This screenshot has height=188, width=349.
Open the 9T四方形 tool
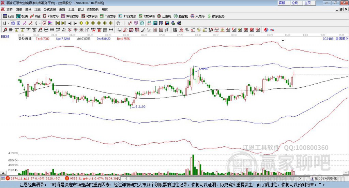click(127, 16)
